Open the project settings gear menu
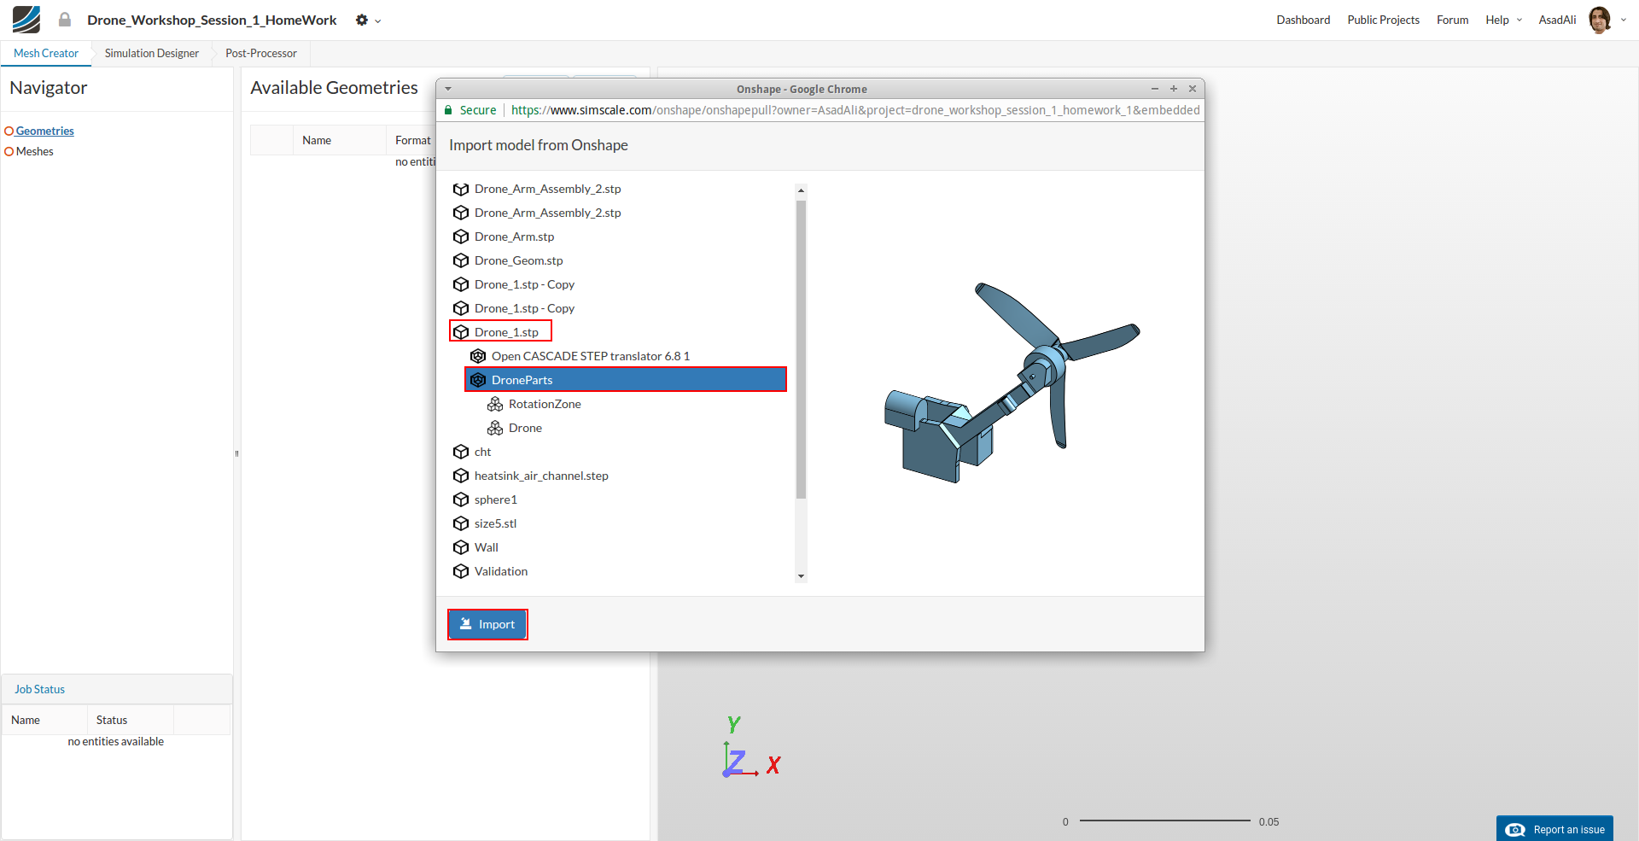The image size is (1639, 841). coord(368,20)
